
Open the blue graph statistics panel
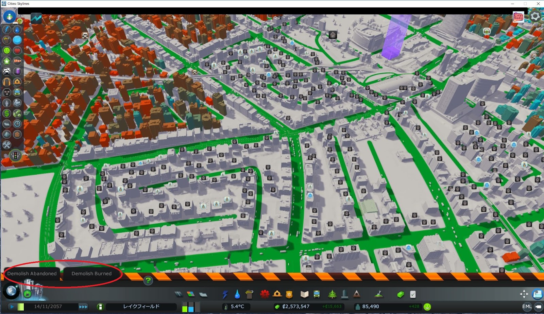pyautogui.click(x=36, y=18)
